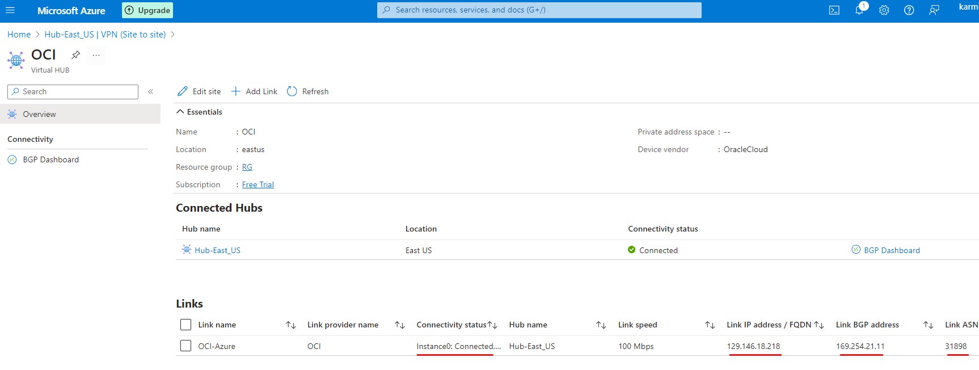Click the Upgrade button

click(147, 10)
